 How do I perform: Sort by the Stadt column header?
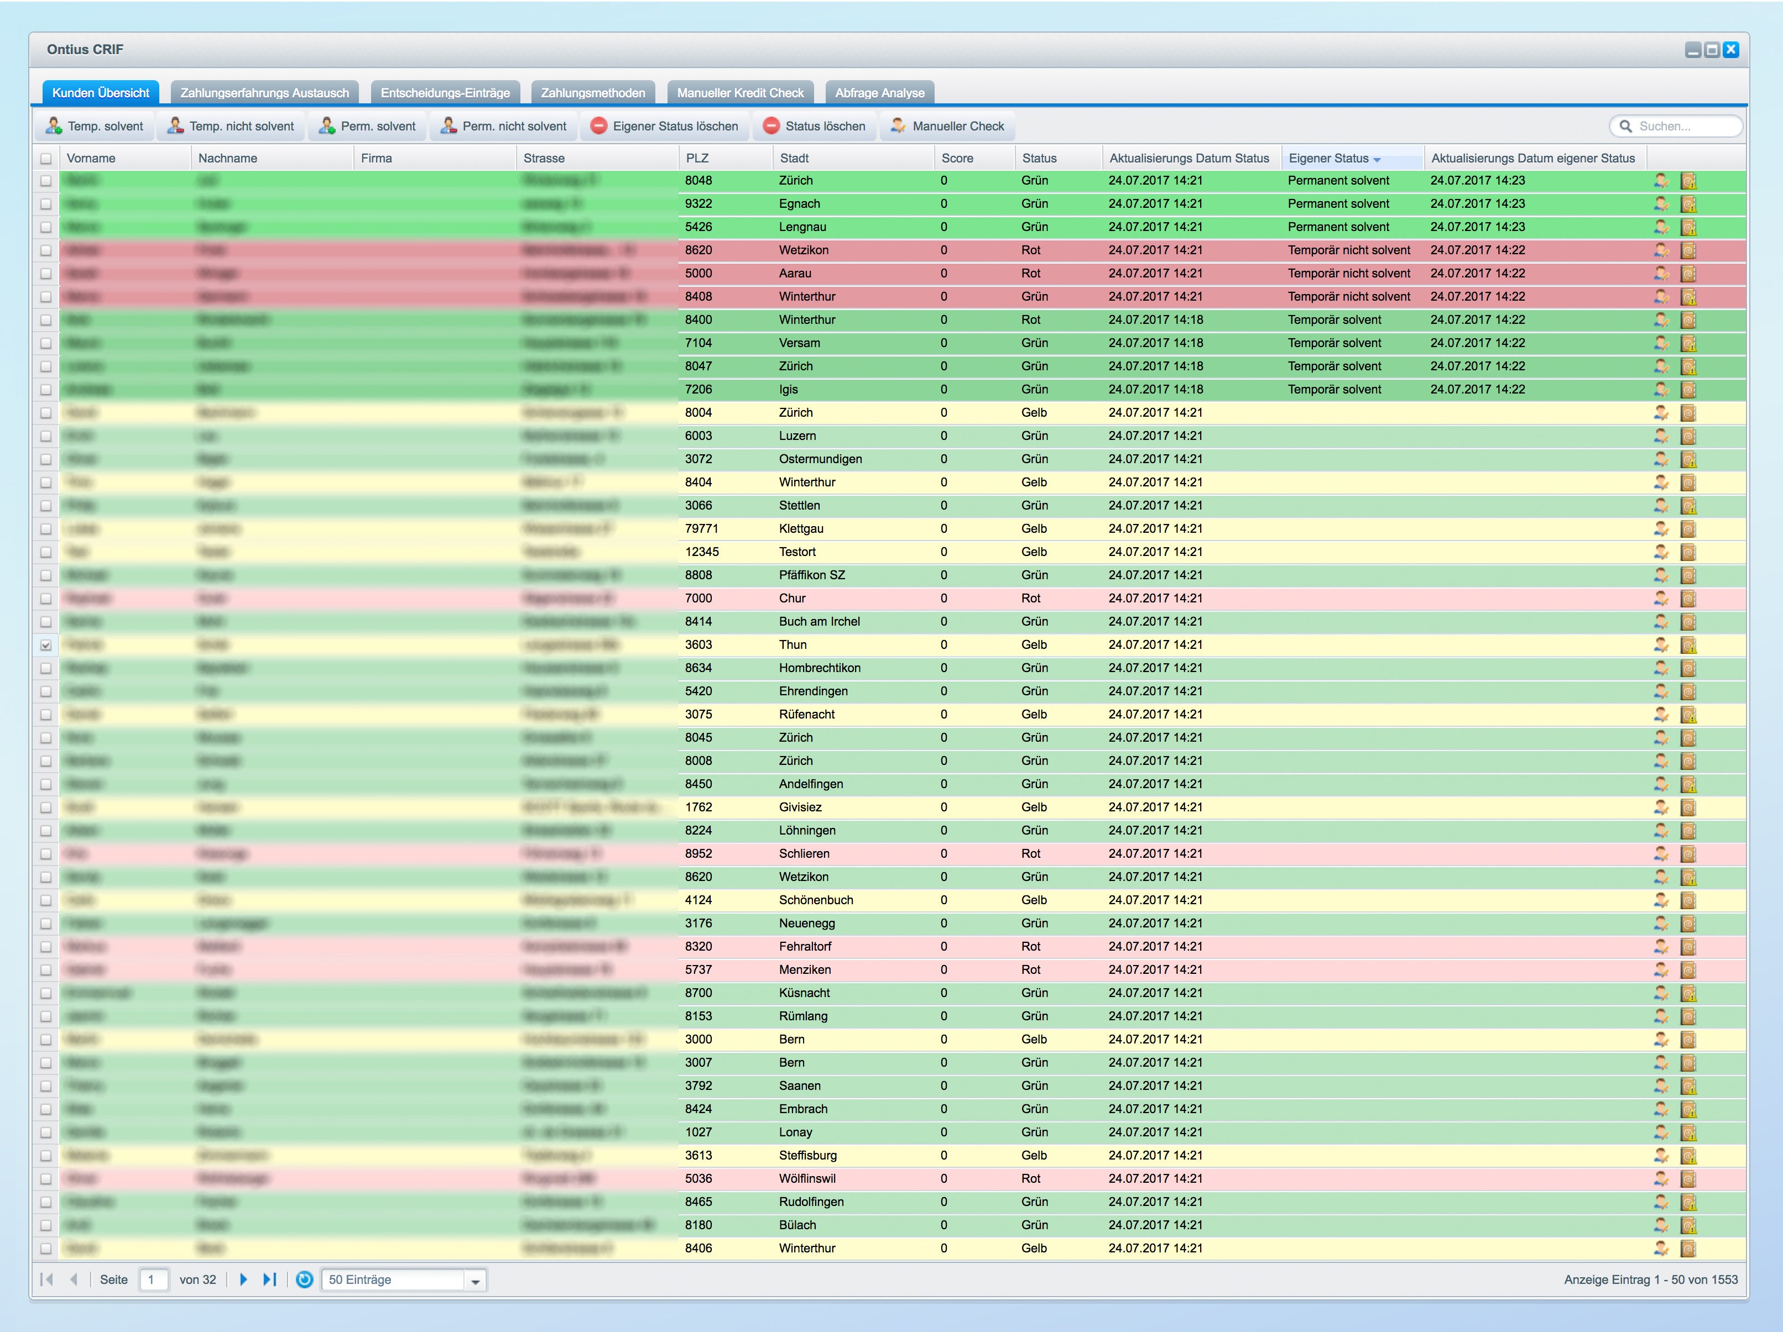coord(853,159)
